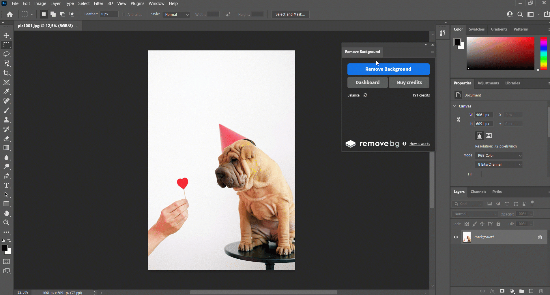Delete layer via trash icon in Layers panel
Viewport: 550px width, 295px height.
coord(540,291)
